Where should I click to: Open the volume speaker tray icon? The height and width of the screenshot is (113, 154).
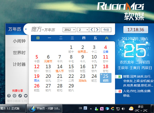[123, 109]
